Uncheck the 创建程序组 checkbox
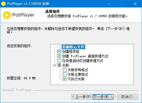 (x=59, y=51)
